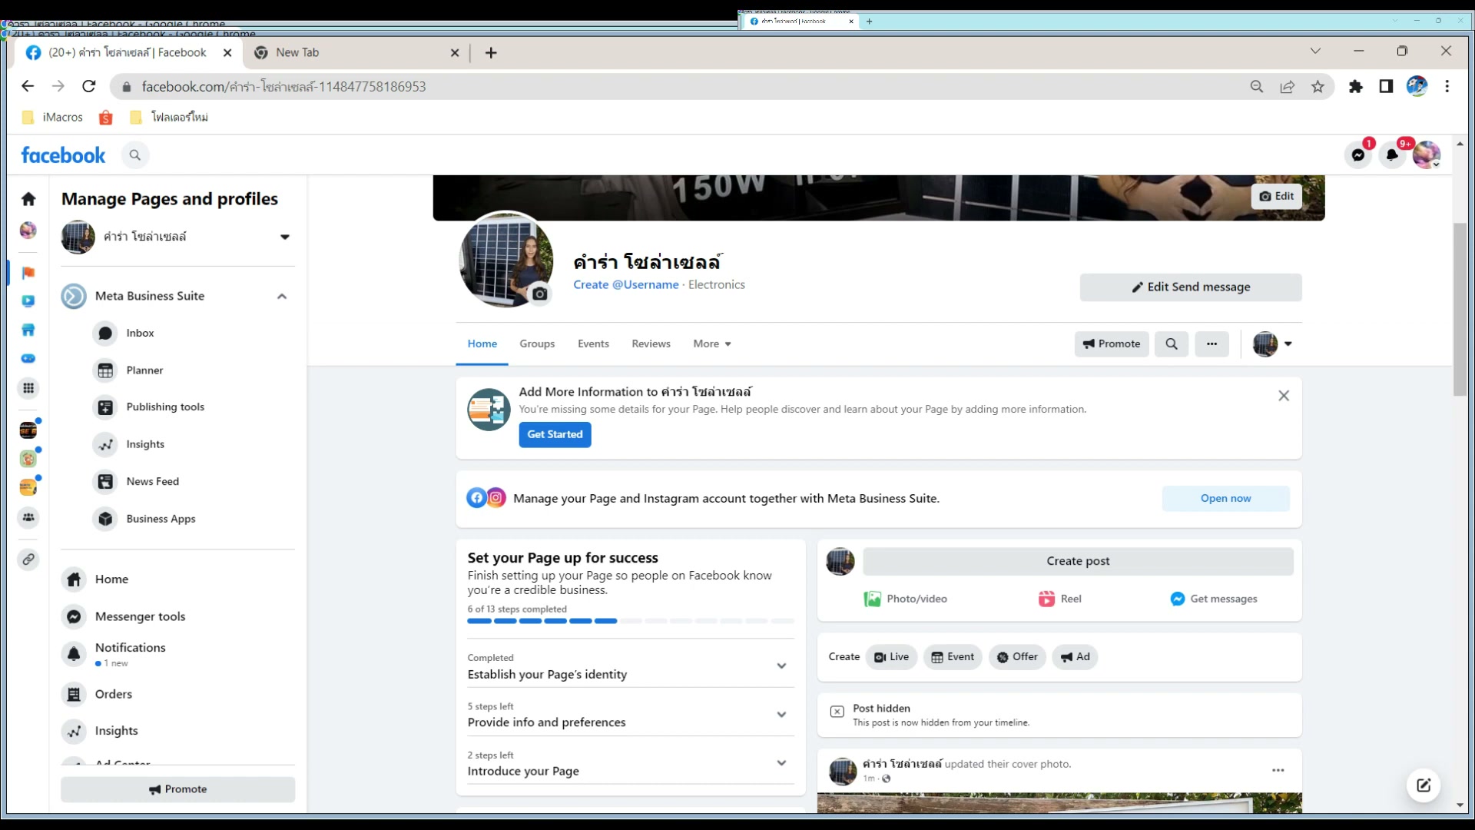Expand Introduce your Page steps
The width and height of the screenshot is (1475, 830).
click(781, 763)
